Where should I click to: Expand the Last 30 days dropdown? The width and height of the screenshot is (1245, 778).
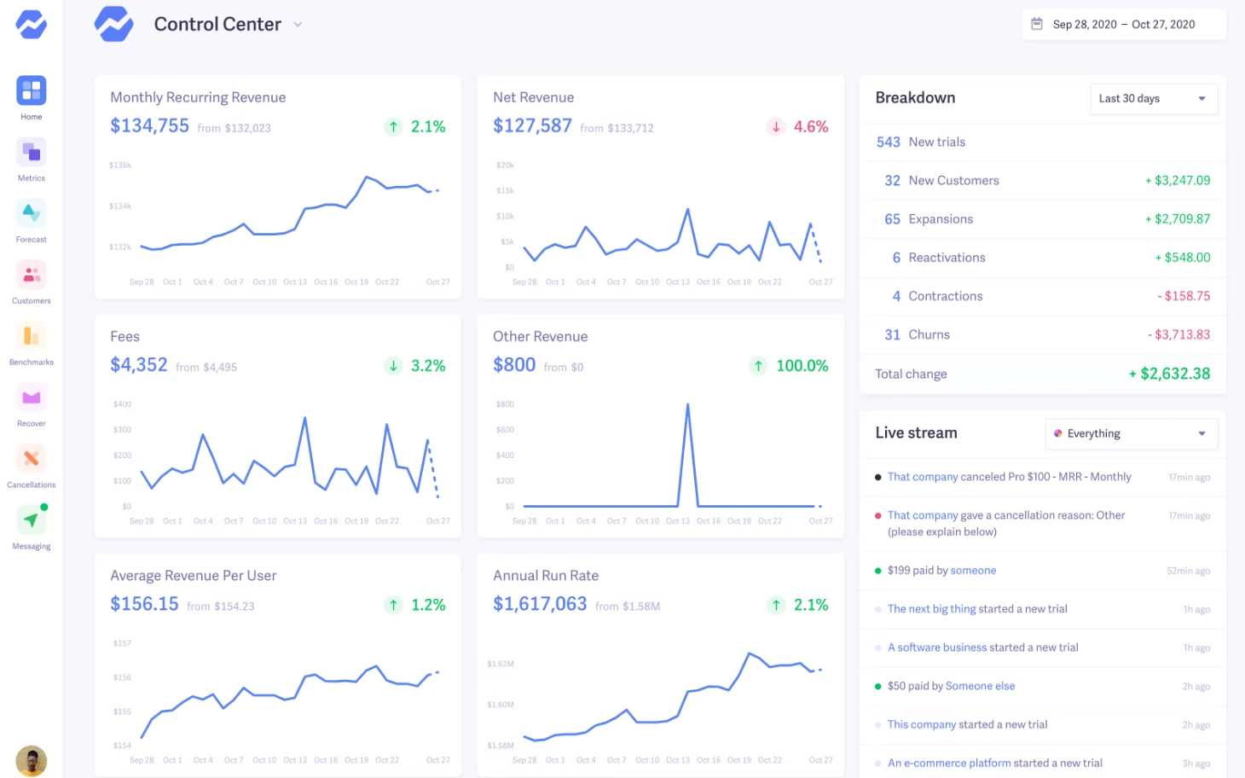[x=1153, y=98]
